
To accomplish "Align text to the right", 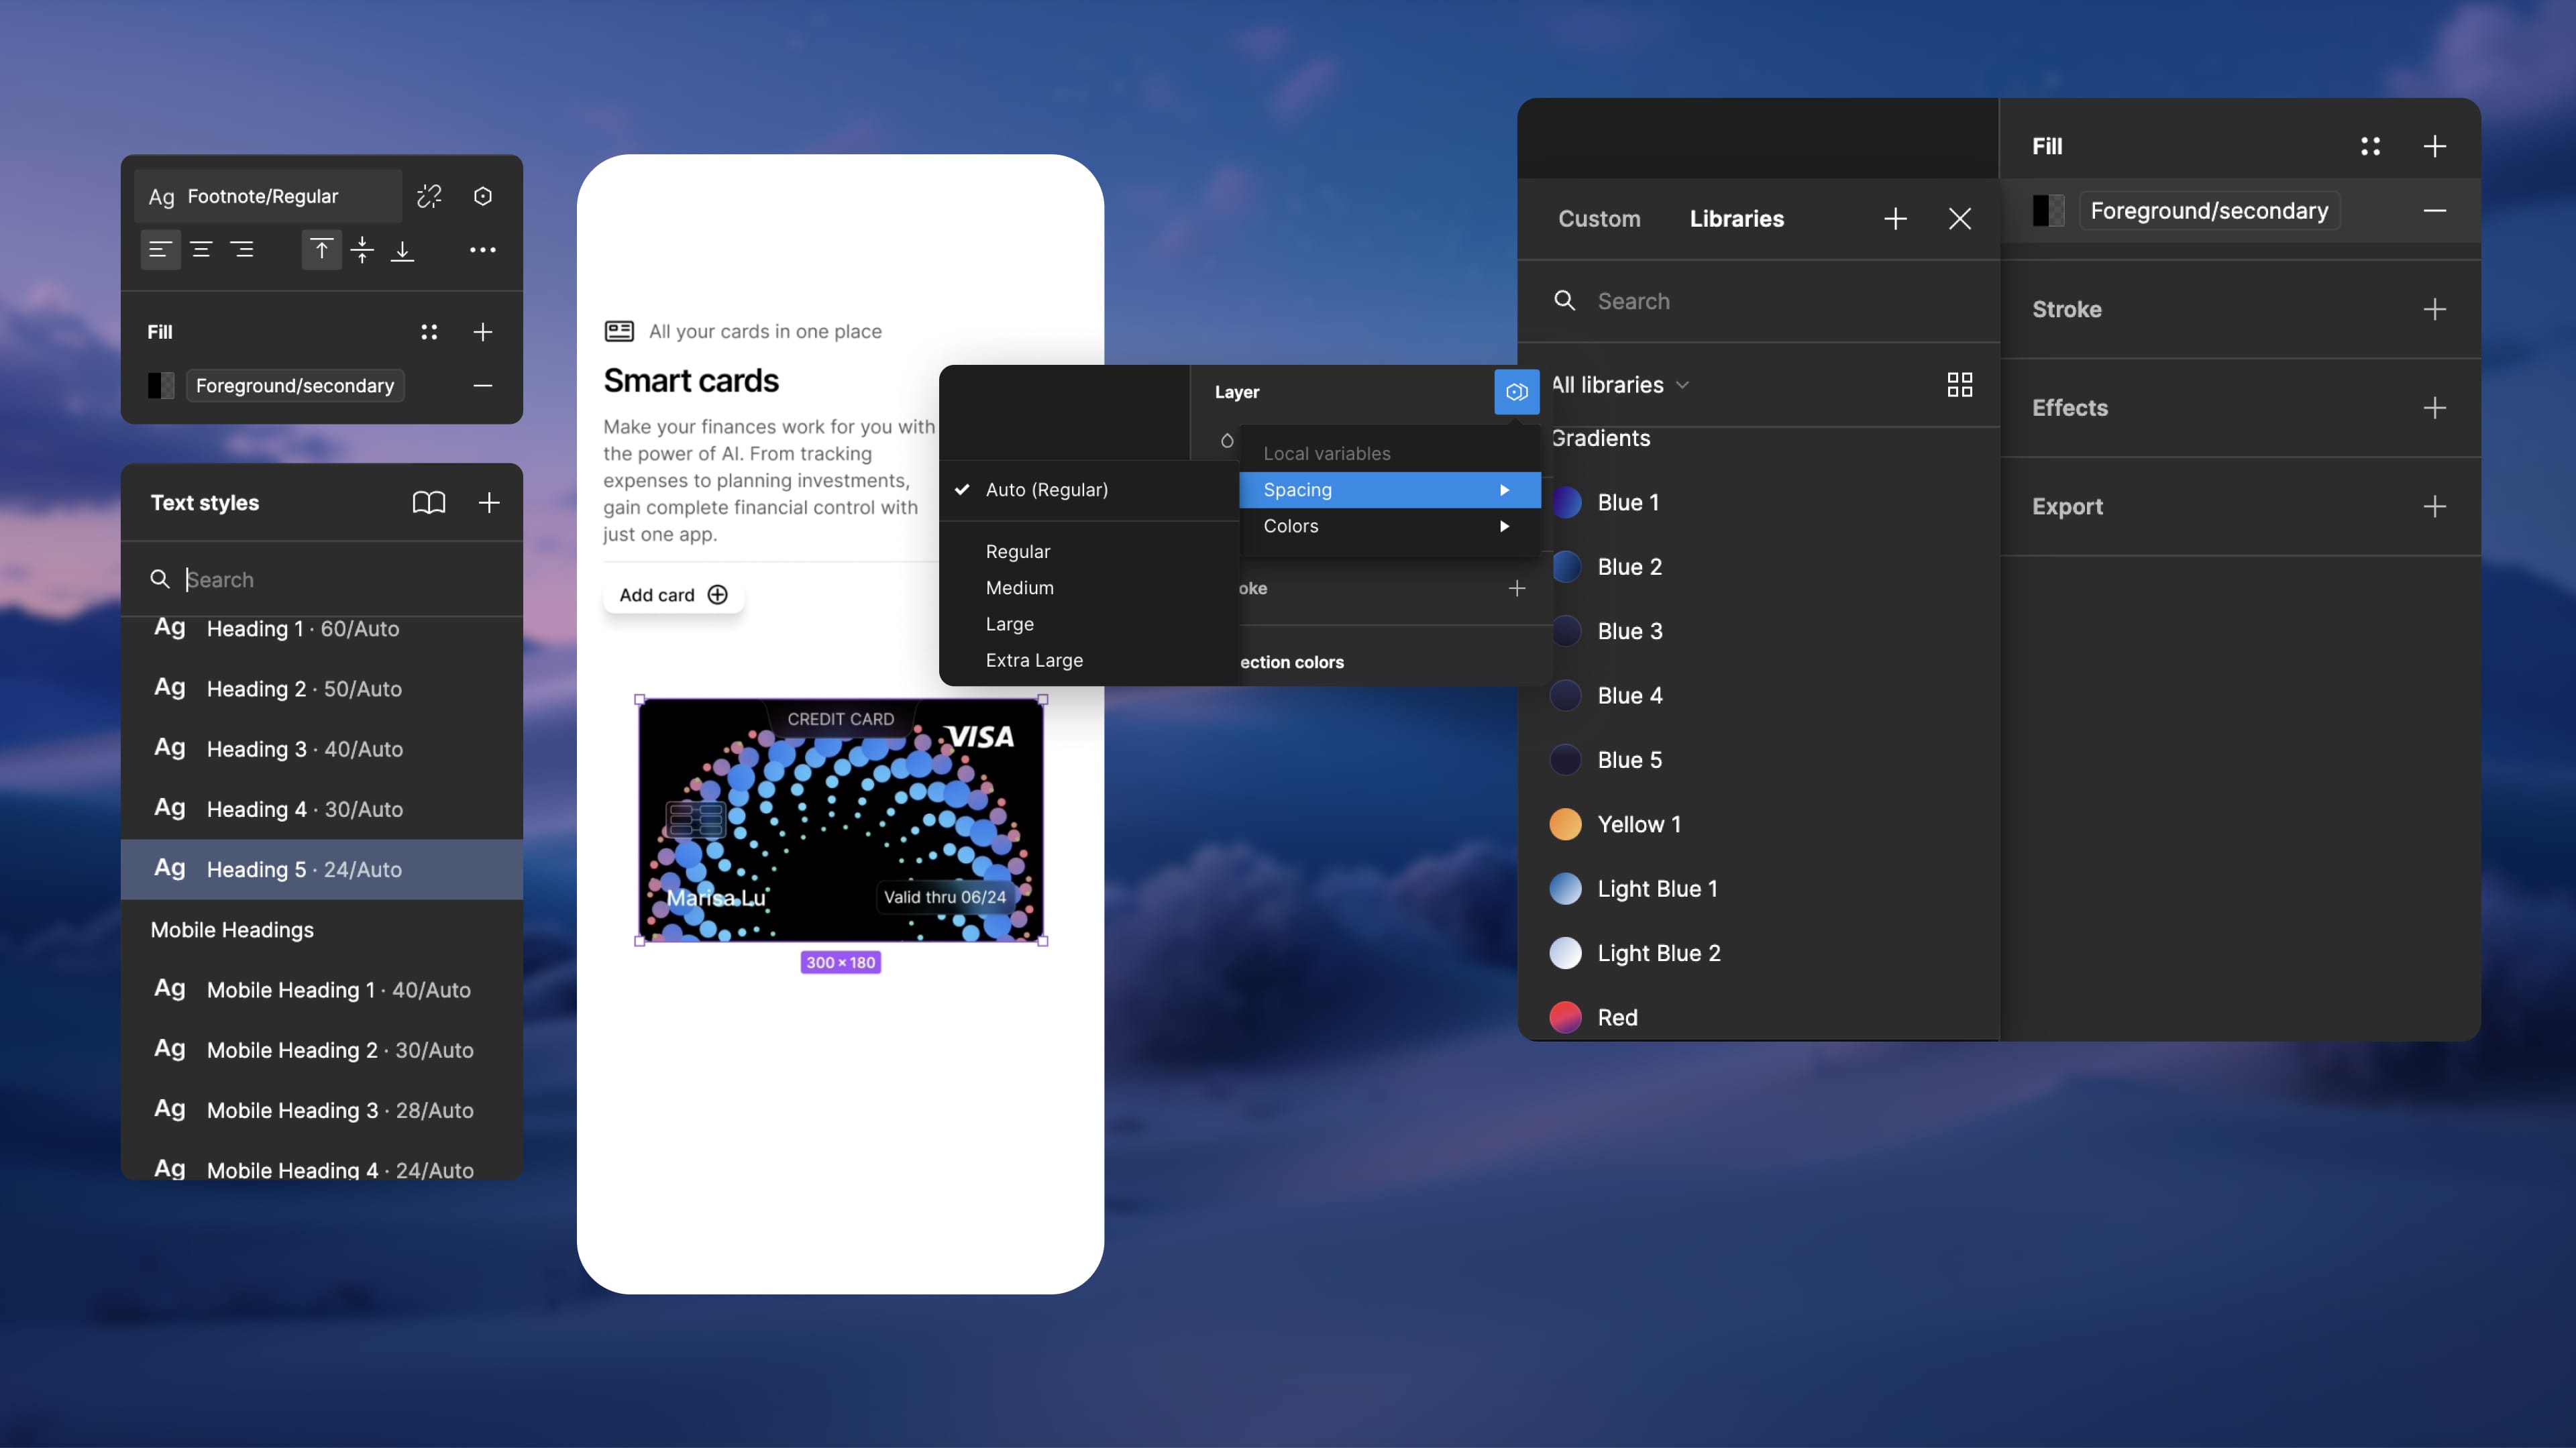I will (x=243, y=250).
